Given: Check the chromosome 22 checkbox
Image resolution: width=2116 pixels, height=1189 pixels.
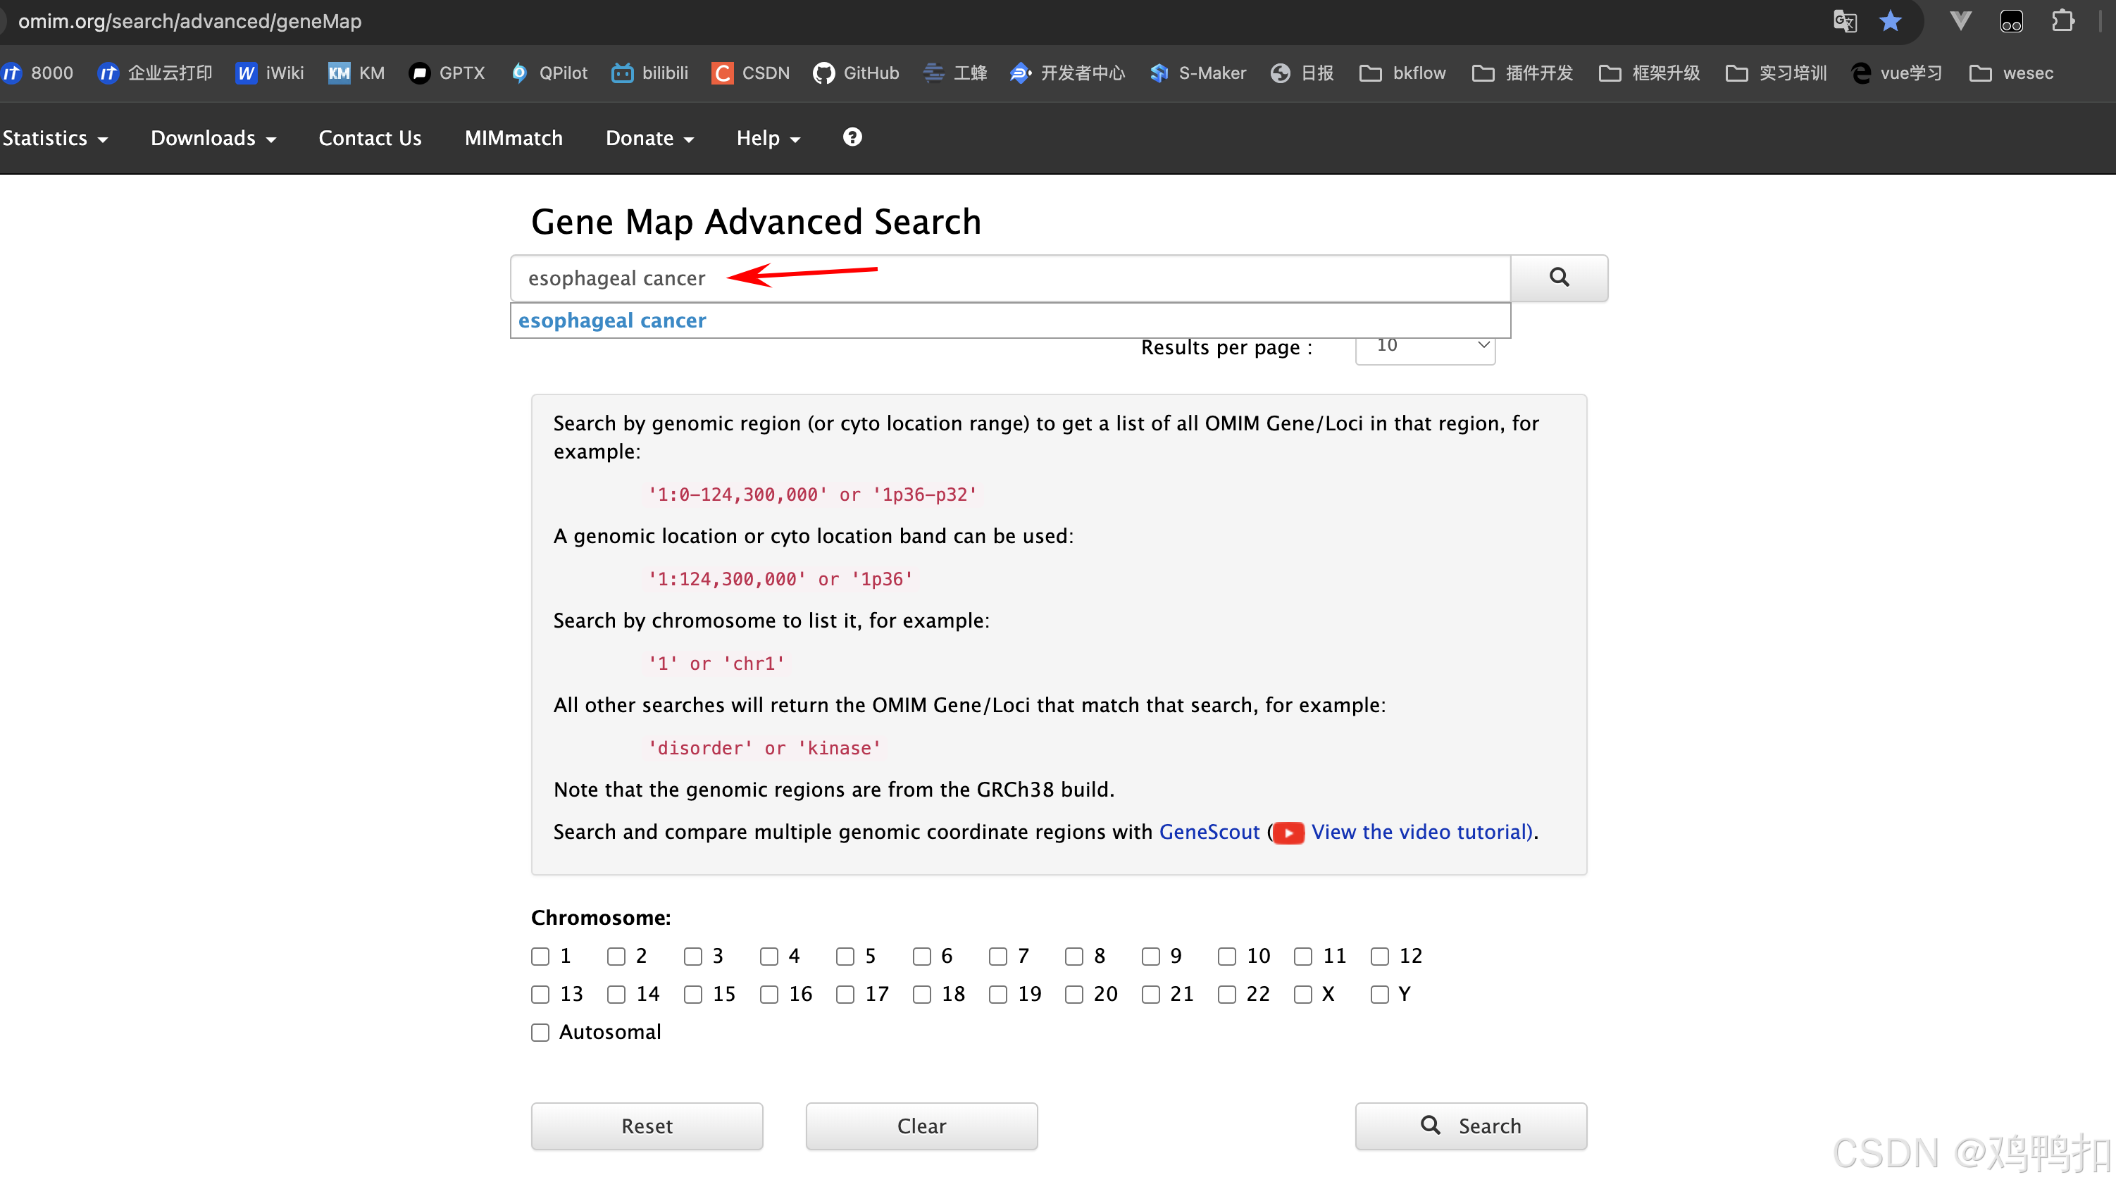Looking at the screenshot, I should [1226, 995].
